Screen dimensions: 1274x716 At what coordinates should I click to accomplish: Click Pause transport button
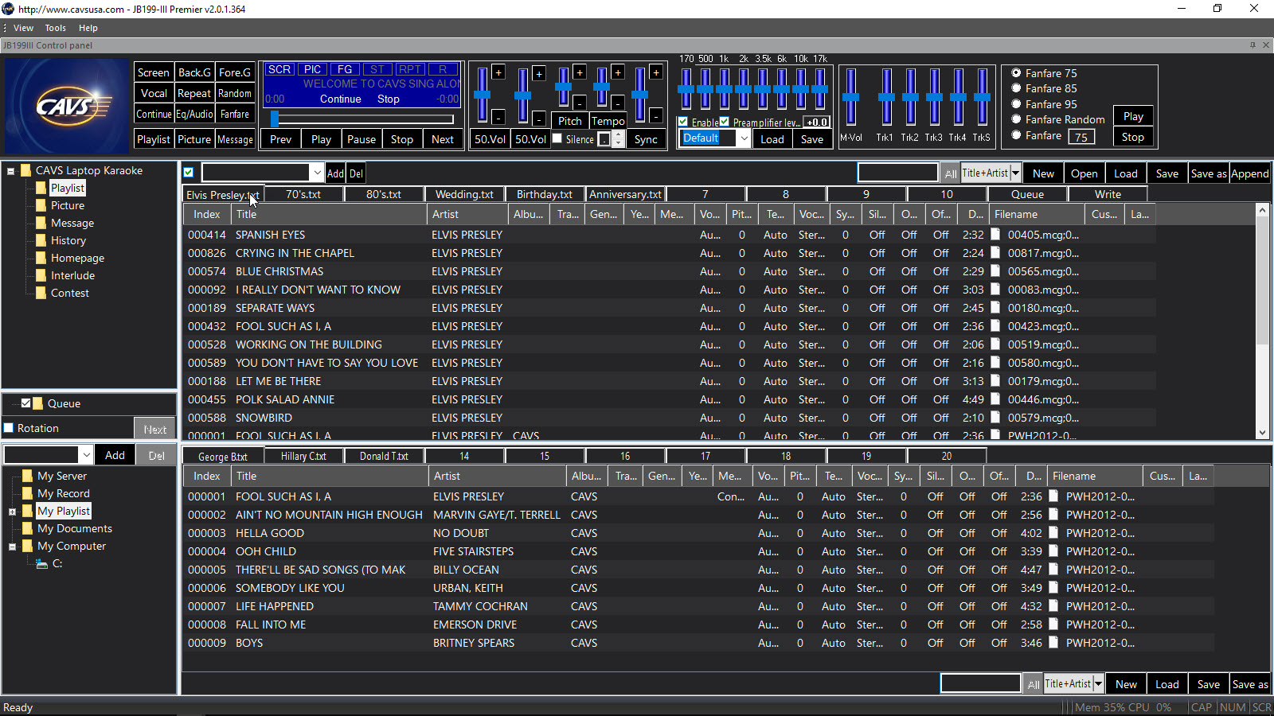point(361,139)
